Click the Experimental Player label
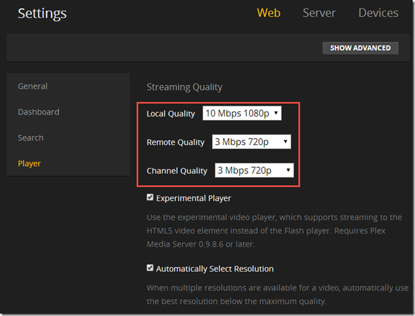This screenshot has height=316, width=415. [x=193, y=198]
